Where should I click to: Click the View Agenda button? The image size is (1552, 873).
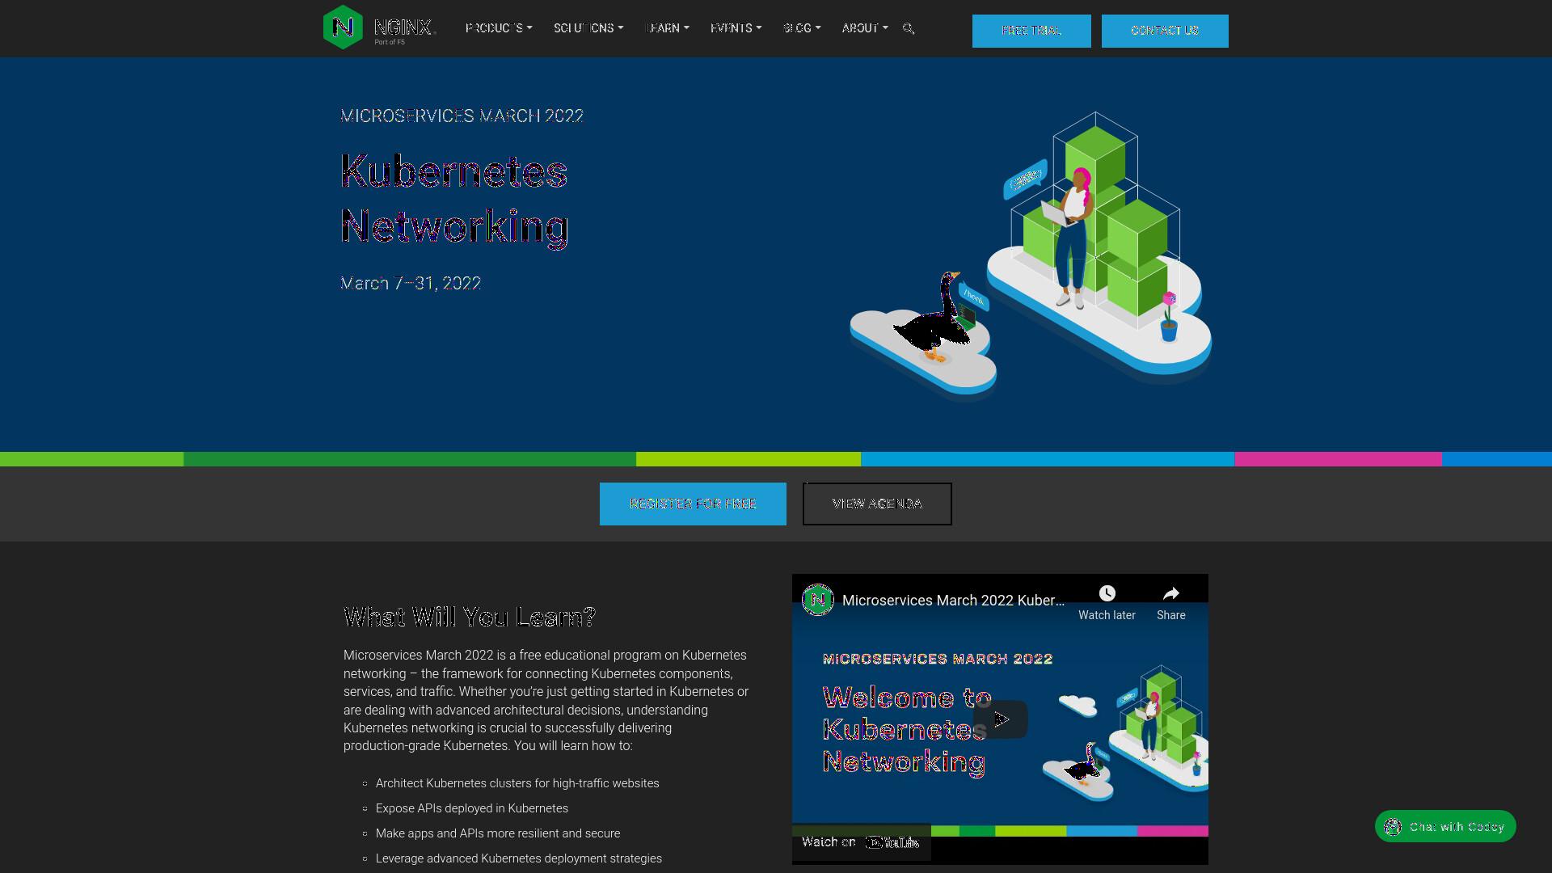[877, 504]
